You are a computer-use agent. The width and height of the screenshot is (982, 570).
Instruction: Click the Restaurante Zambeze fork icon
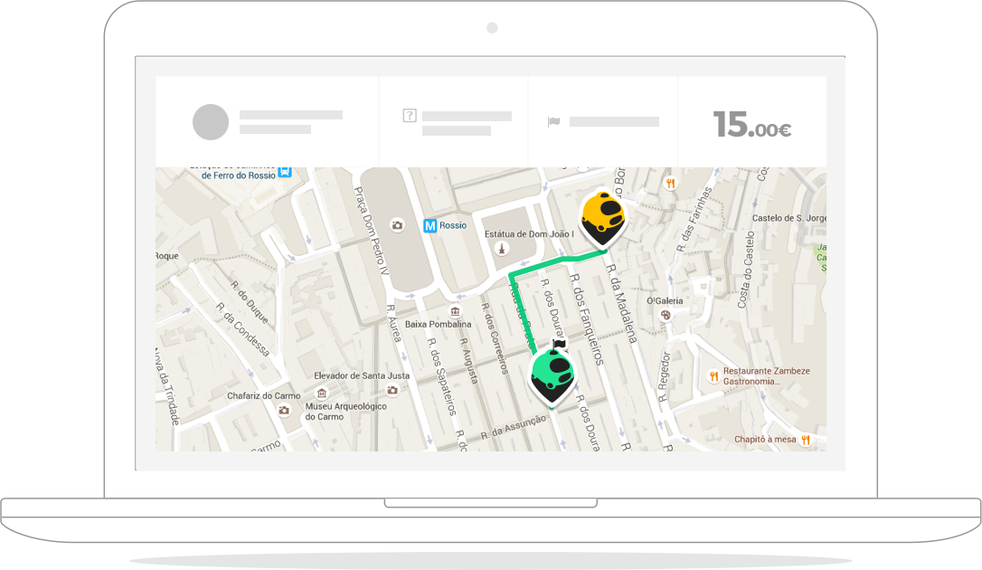(713, 375)
